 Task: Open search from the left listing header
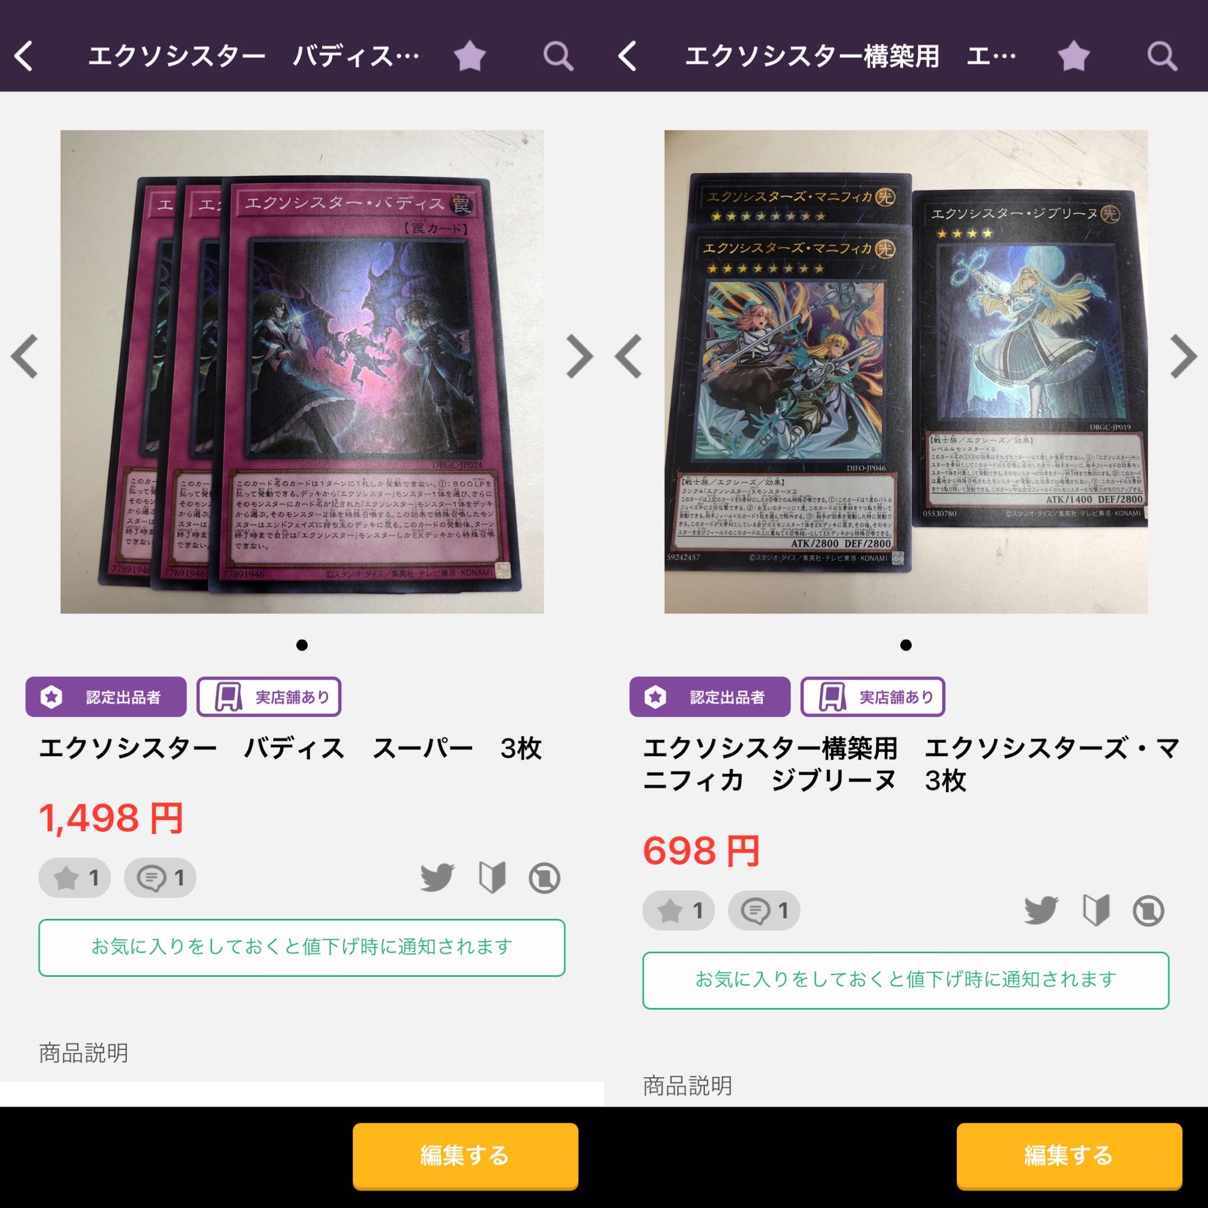point(558,57)
